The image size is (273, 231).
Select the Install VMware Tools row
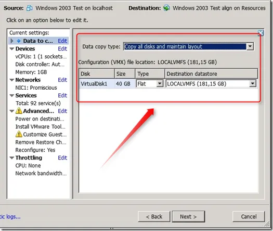(x=41, y=126)
